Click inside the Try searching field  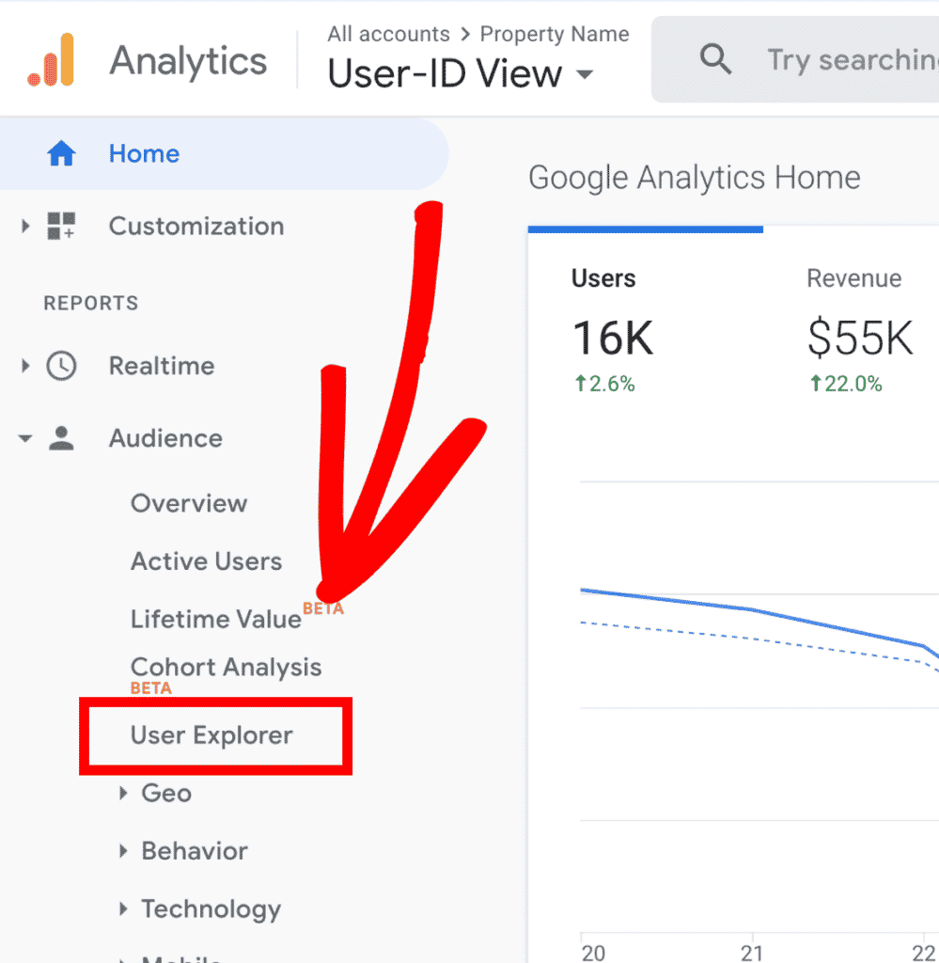[x=846, y=59]
